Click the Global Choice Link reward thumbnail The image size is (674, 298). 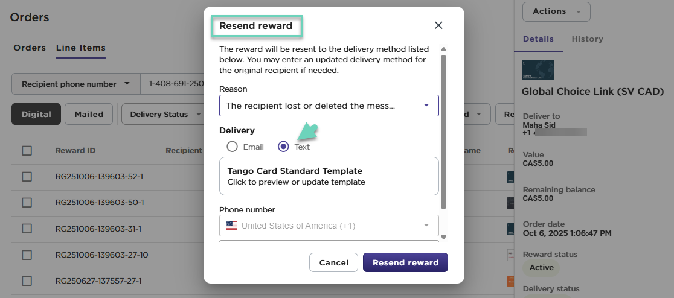pos(538,71)
